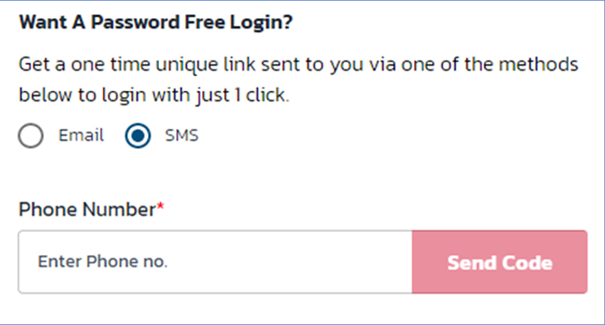Click the 'below to login with just 1 click' line
This screenshot has height=325, width=605.
pos(154,95)
